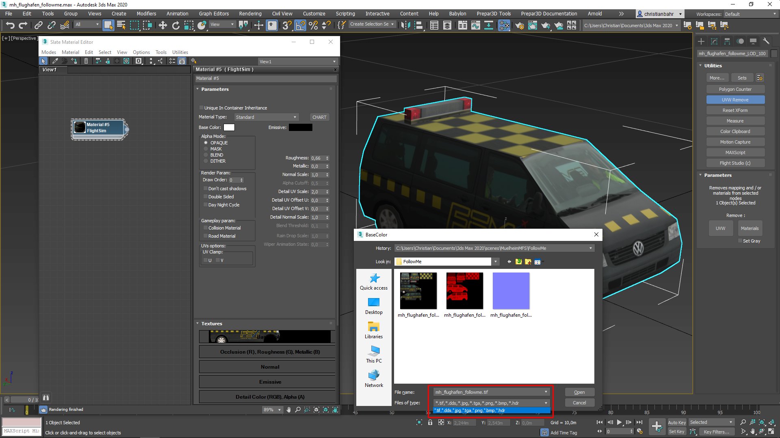Select the Pick Material eyedropper in Slate editor
Viewport: 780px width, 438px height.
pos(55,61)
